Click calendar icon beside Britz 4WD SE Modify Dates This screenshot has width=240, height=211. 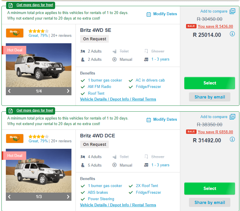149,14
